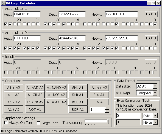Image resolution: width=162 pixels, height=134 pixels.
Task: Click the Accumulator 1 Netw field
Action: (121, 14)
